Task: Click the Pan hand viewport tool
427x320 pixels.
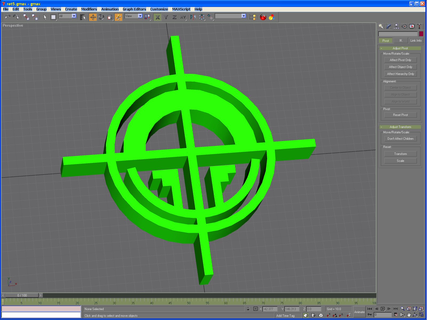Action: (x=409, y=315)
